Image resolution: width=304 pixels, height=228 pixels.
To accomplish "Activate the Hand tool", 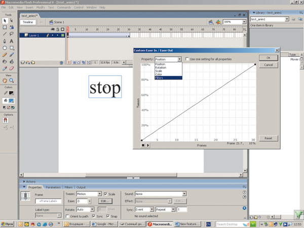I will pyautogui.click(x=5, y=81).
